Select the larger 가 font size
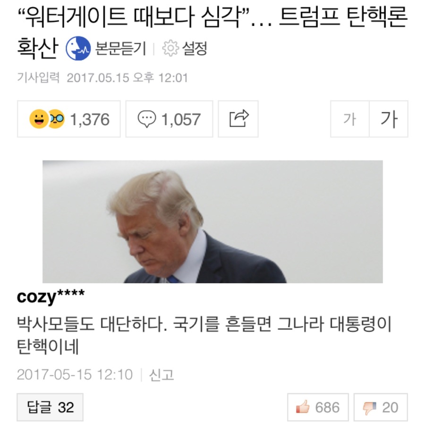The width and height of the screenshot is (425, 425). [x=389, y=119]
